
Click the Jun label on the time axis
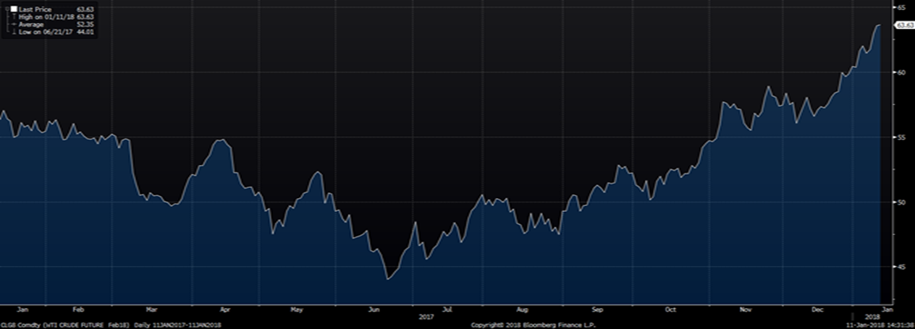click(374, 309)
